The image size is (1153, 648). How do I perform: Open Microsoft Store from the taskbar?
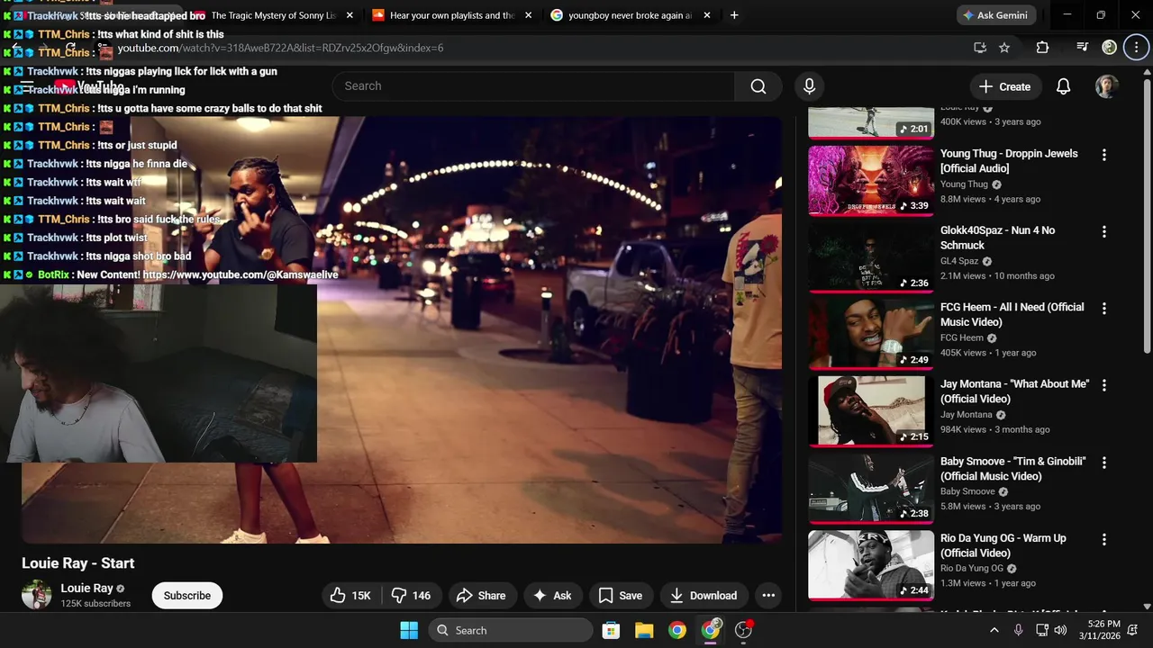[x=611, y=631]
